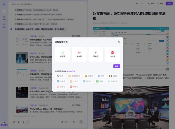Screen dimensions: 175x129
Task: Click the 确定 confirm button
Action: coord(117,66)
